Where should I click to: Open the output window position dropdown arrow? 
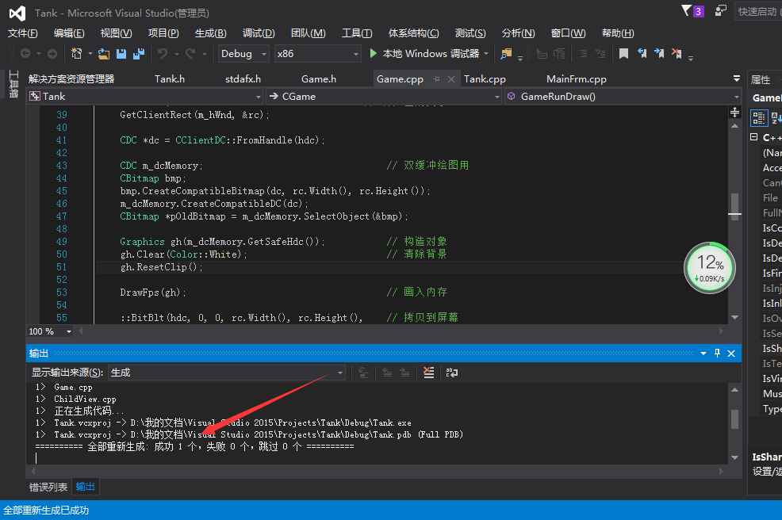(x=703, y=353)
